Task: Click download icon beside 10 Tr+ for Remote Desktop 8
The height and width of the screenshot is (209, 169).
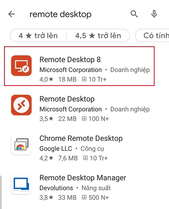Action: [84, 79]
